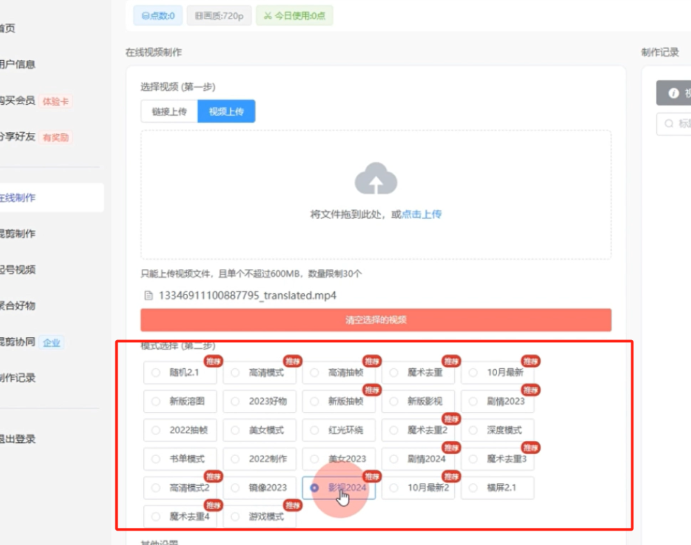Click the search magnifier icon in the records field
Screen dimensions: 691x545
pyautogui.click(x=669, y=124)
